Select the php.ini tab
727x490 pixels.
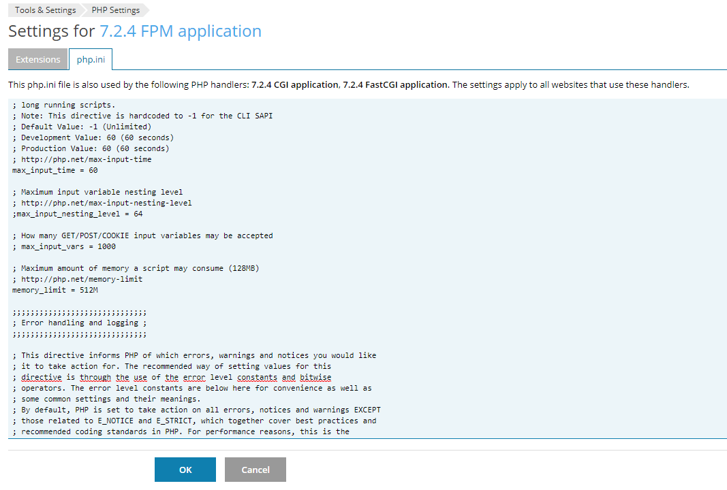click(91, 59)
